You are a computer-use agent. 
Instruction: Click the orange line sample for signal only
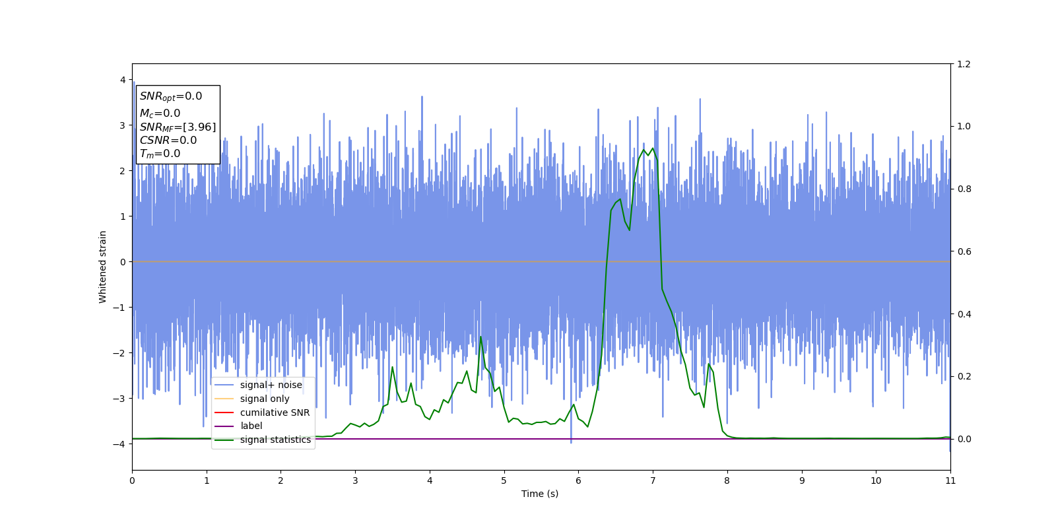click(x=224, y=399)
